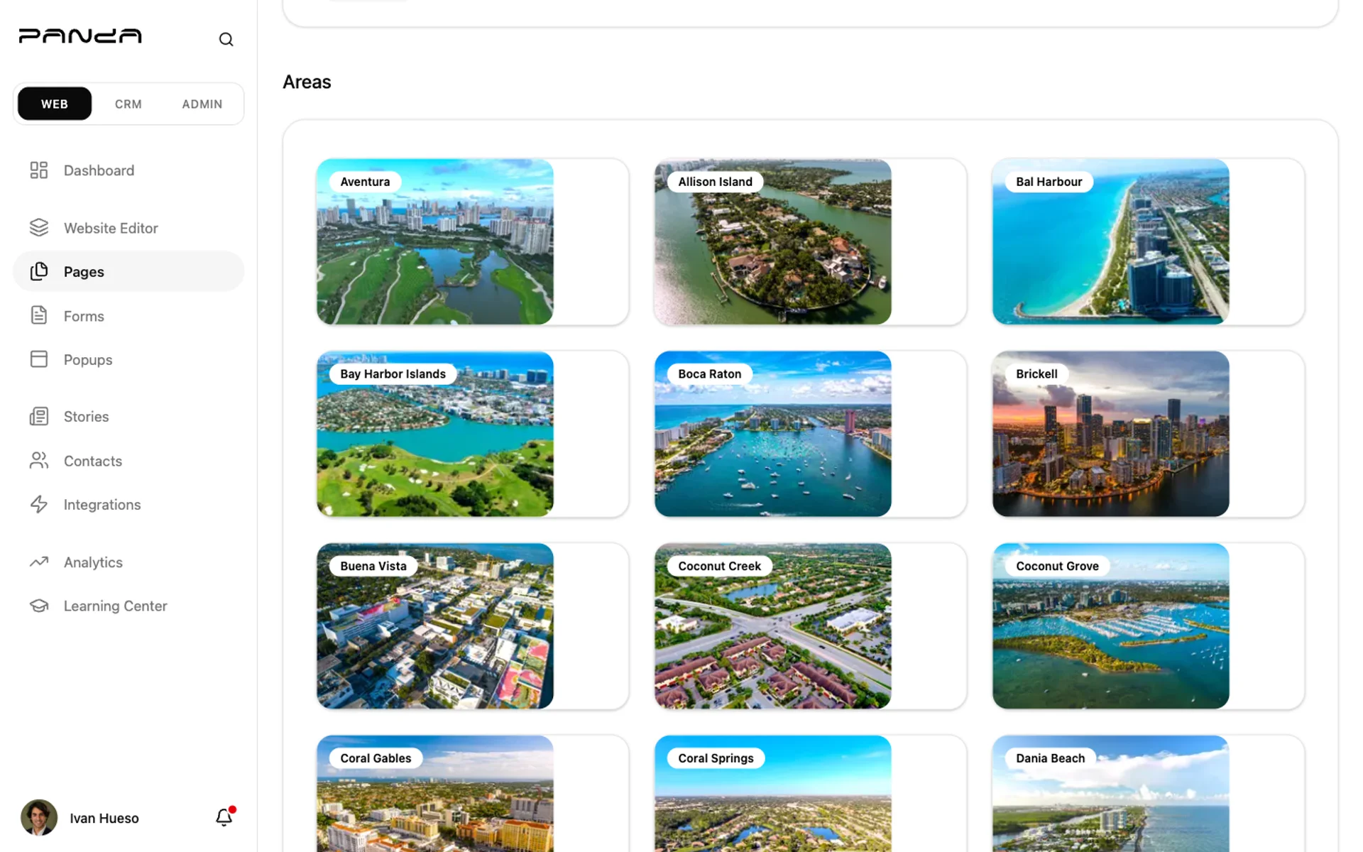Click the Popups window icon
Screen dimensions: 1363x852
coord(39,359)
